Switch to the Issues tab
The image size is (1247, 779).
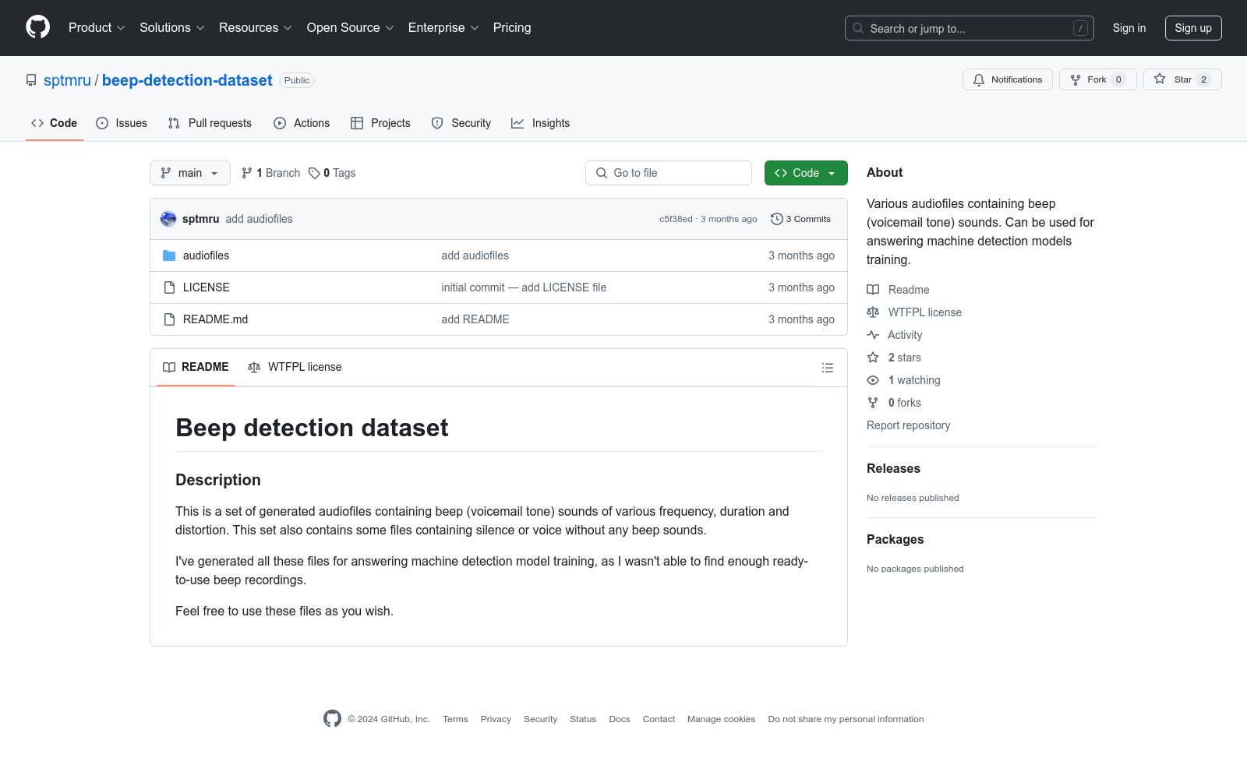(x=122, y=123)
